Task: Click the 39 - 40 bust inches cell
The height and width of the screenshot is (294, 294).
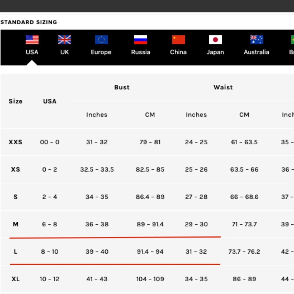Action: tap(97, 252)
